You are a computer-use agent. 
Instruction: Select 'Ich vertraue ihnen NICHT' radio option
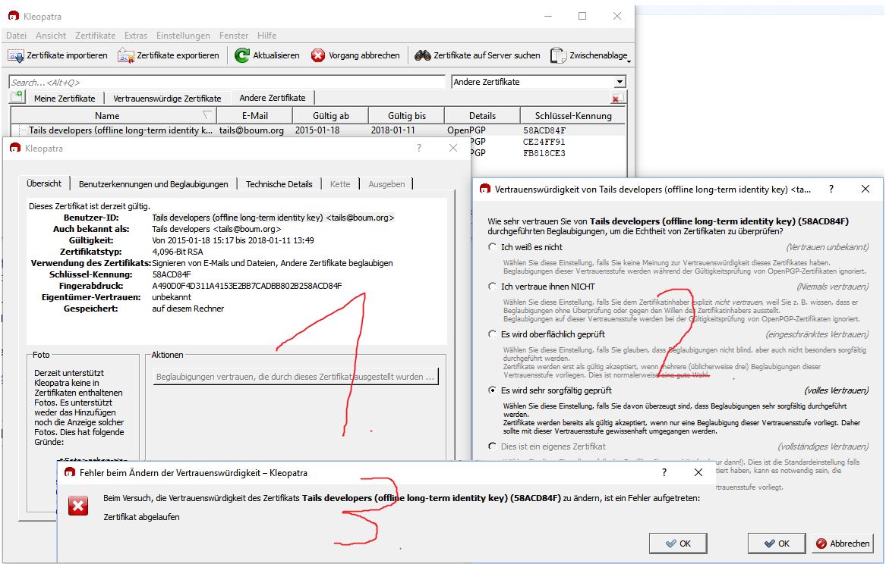click(x=492, y=287)
